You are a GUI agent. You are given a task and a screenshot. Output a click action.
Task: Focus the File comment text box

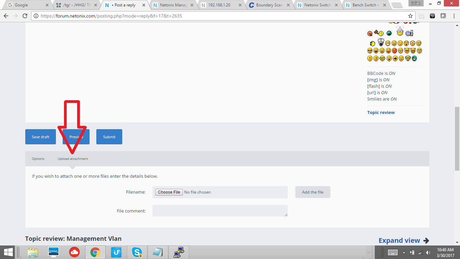click(220, 211)
